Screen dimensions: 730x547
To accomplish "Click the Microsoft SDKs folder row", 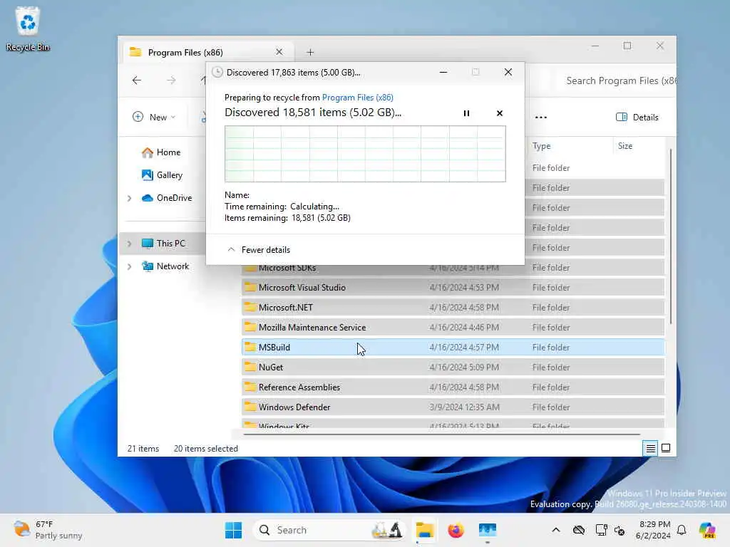I will (453, 270).
